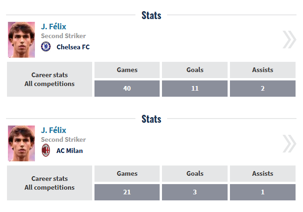The height and width of the screenshot is (212, 303).
Task: Click the 3 goals value cell
Action: click(195, 192)
